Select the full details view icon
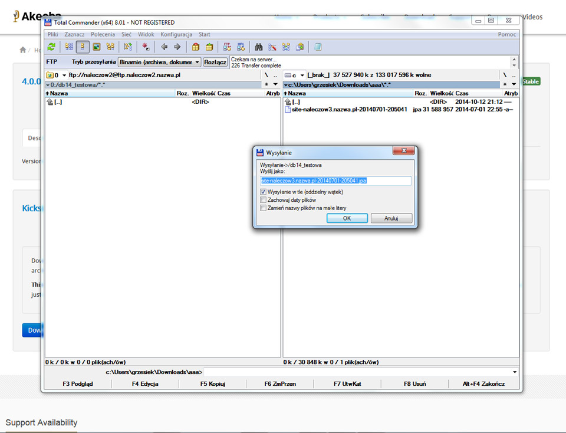566x433 pixels. coord(83,47)
